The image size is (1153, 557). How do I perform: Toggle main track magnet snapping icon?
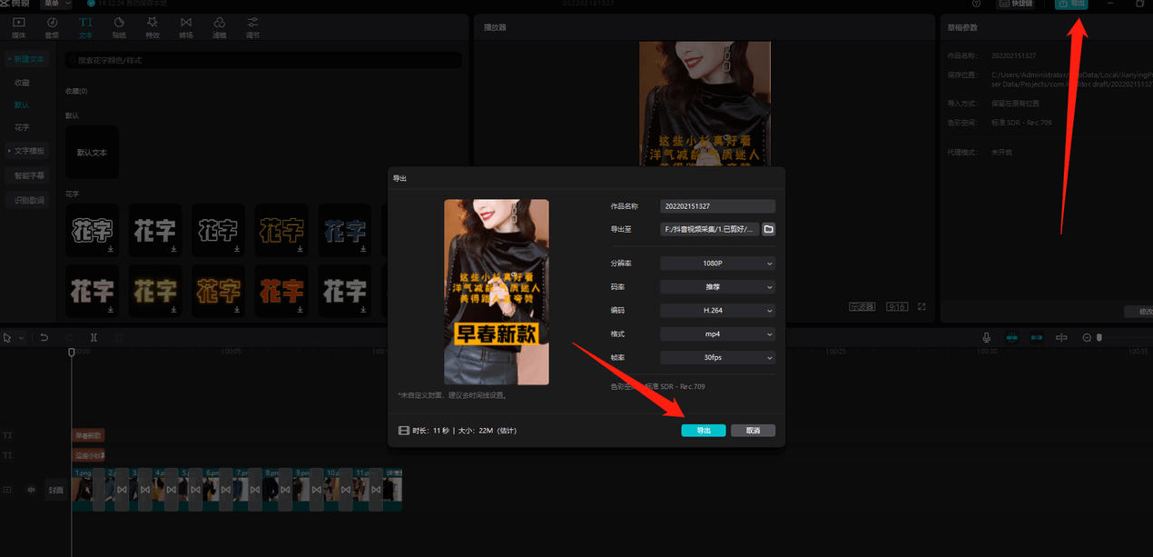click(x=1012, y=338)
